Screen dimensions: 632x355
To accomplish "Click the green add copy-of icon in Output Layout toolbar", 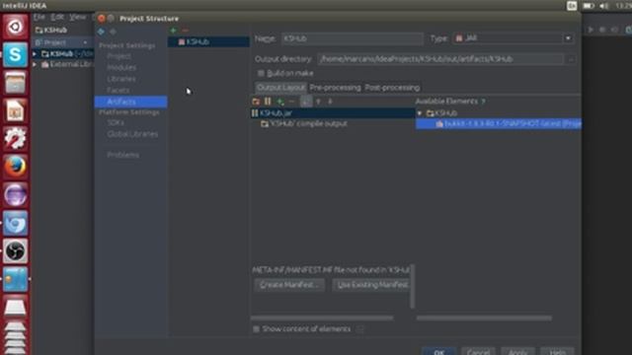I will 280,102.
